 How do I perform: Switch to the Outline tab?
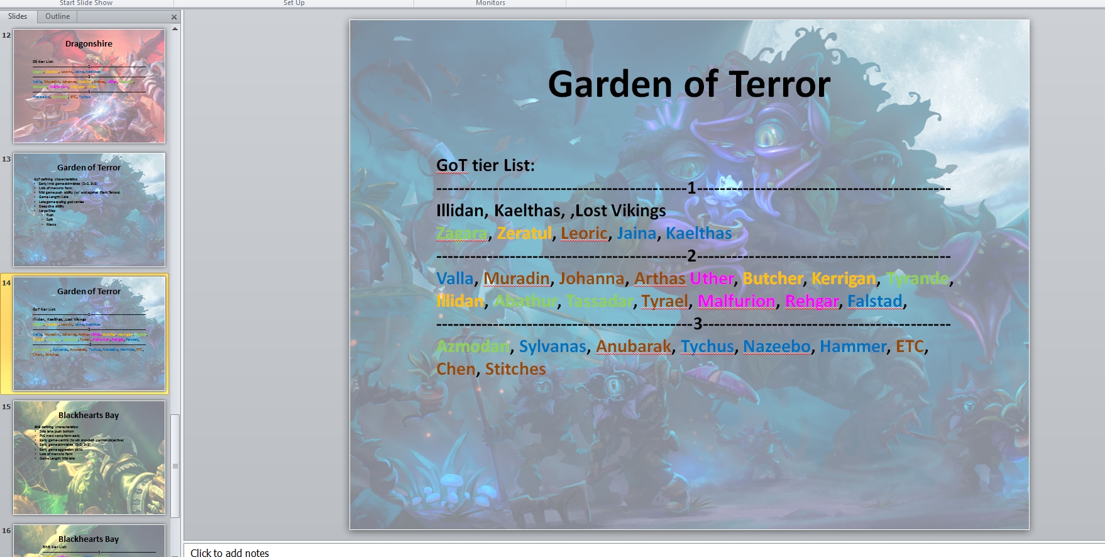58,16
